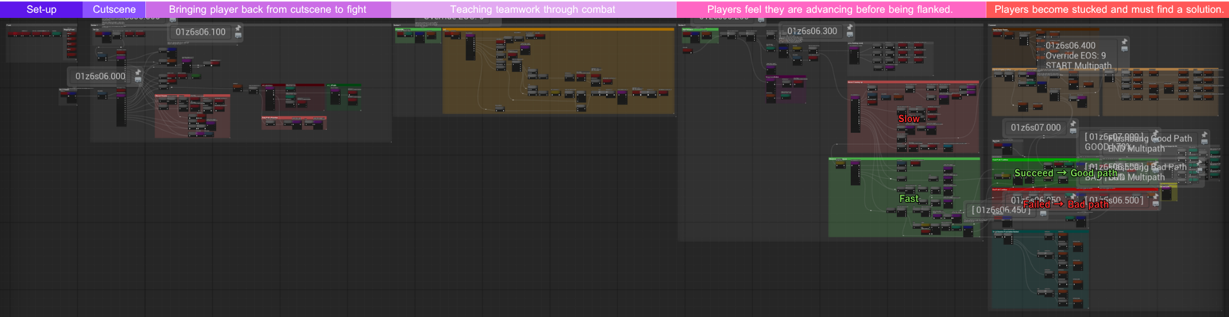This screenshot has height=317, width=1229.
Task: Select 'Players become stucked' banner
Action: (1108, 9)
